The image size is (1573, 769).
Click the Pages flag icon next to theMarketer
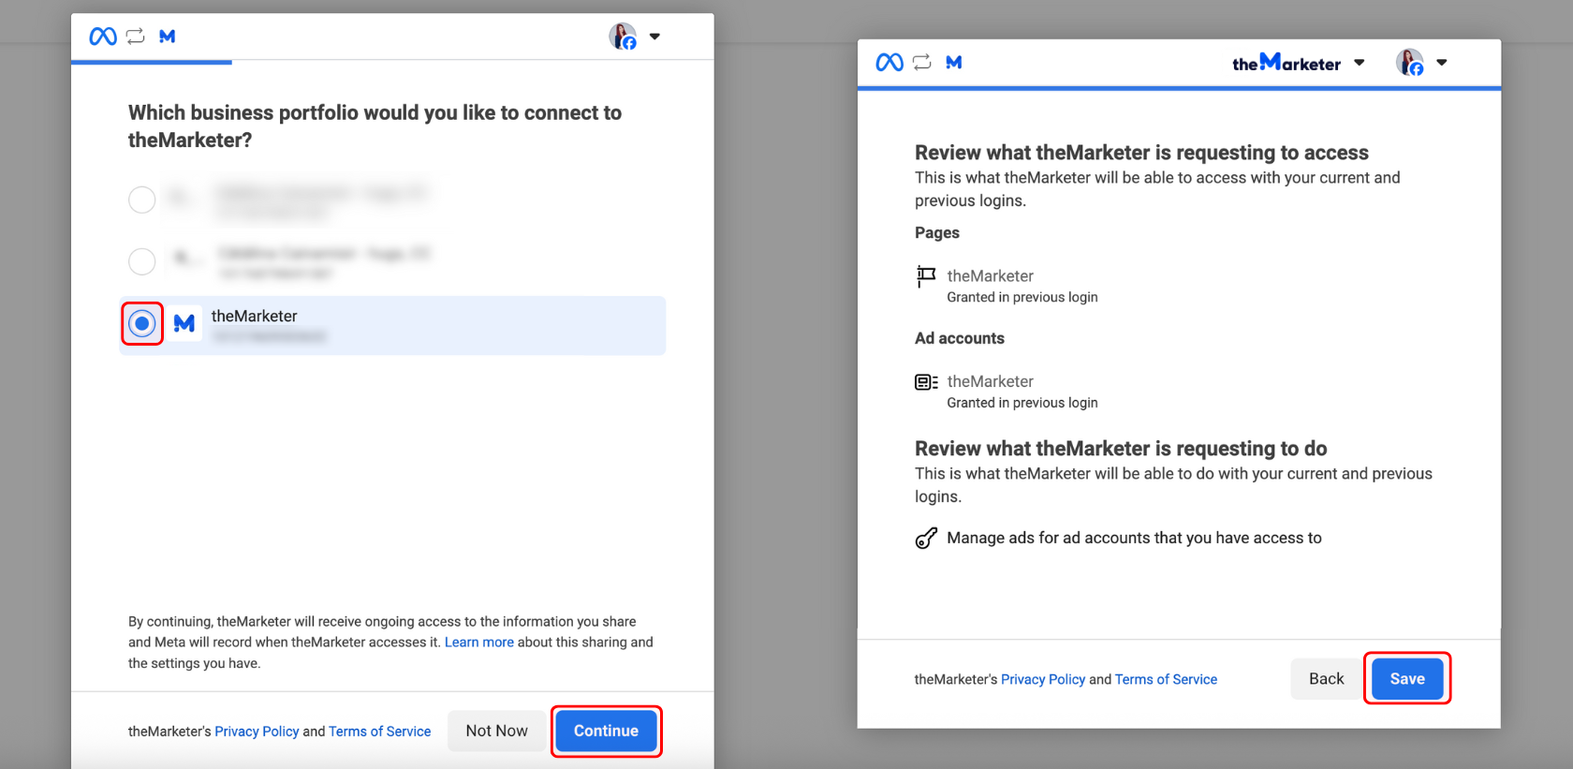(926, 276)
